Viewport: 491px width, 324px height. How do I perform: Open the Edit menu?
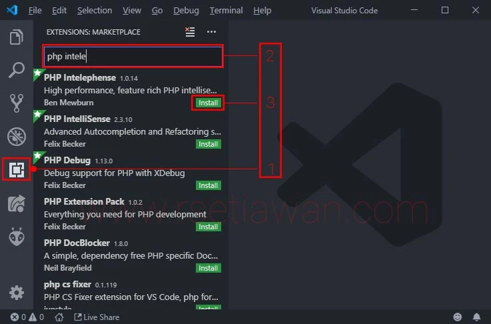pyautogui.click(x=59, y=11)
